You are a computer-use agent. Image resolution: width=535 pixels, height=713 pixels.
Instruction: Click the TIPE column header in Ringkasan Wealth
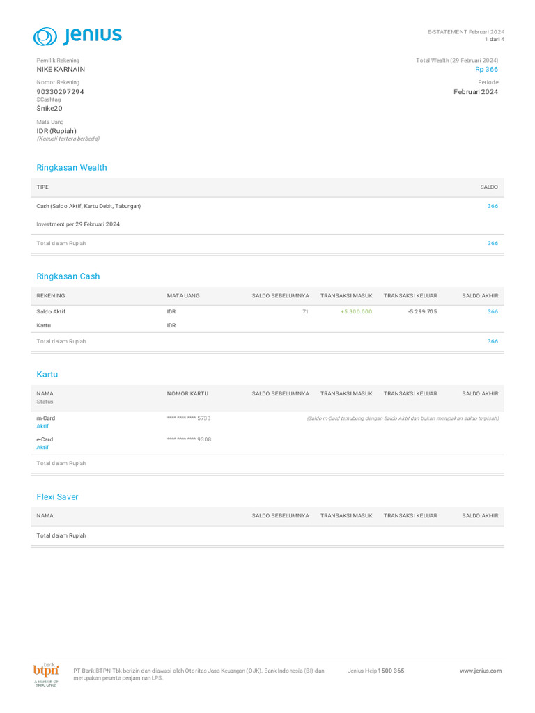42,187
